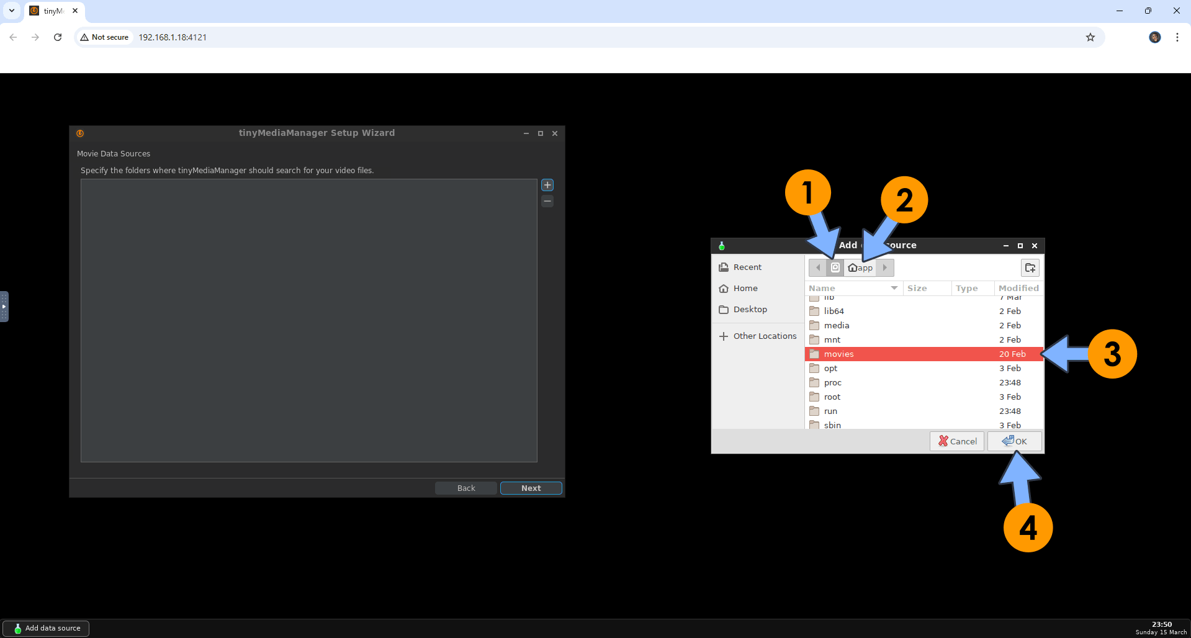Click Add data source taskbar entry
Screen dimensions: 1191x638
click(47, 628)
